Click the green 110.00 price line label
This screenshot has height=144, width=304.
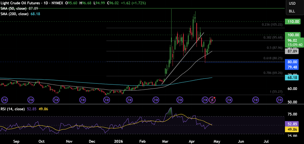(291, 22)
